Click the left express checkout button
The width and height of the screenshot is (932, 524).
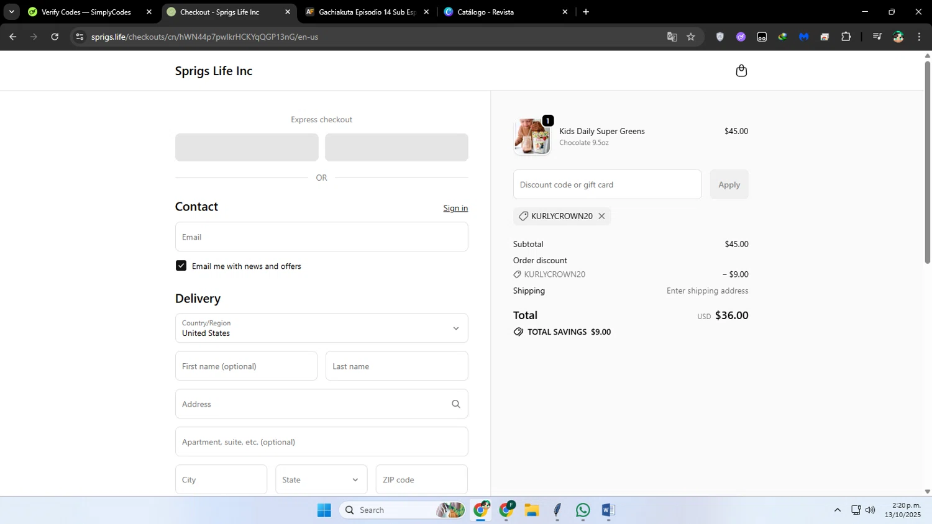point(247,147)
